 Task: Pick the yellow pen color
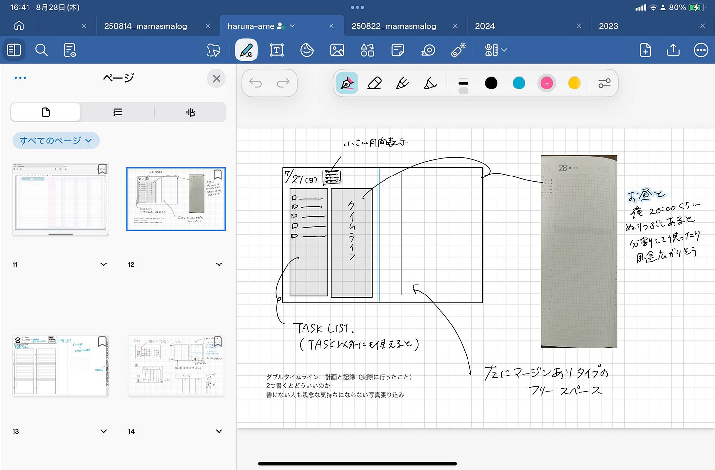(x=574, y=83)
